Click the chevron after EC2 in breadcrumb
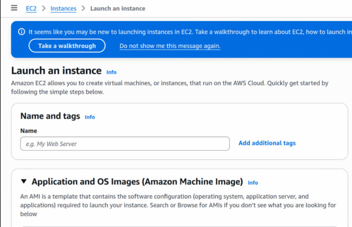Screen dimensions: 352x227 44,8
